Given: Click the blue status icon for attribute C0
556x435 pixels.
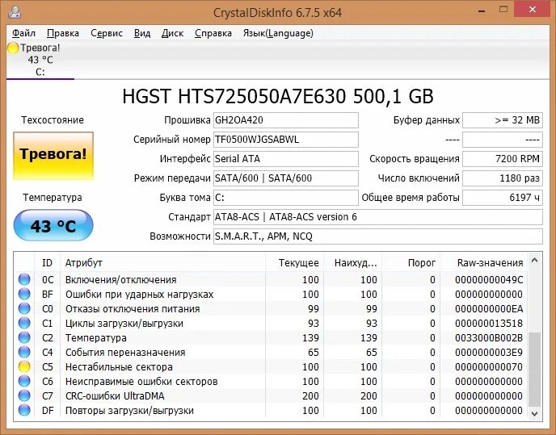Looking at the screenshot, I should 24,308.
